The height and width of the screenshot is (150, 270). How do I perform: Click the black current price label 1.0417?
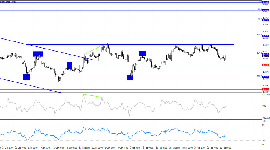265,56
